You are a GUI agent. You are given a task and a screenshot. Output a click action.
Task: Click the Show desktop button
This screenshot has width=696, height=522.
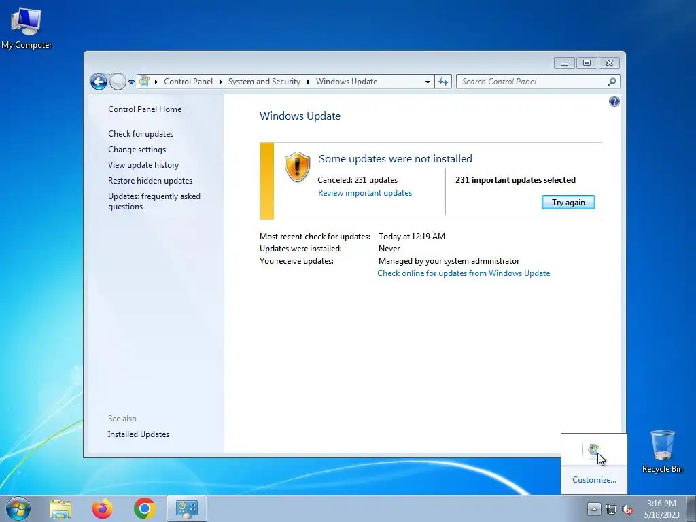pyautogui.click(x=691, y=508)
